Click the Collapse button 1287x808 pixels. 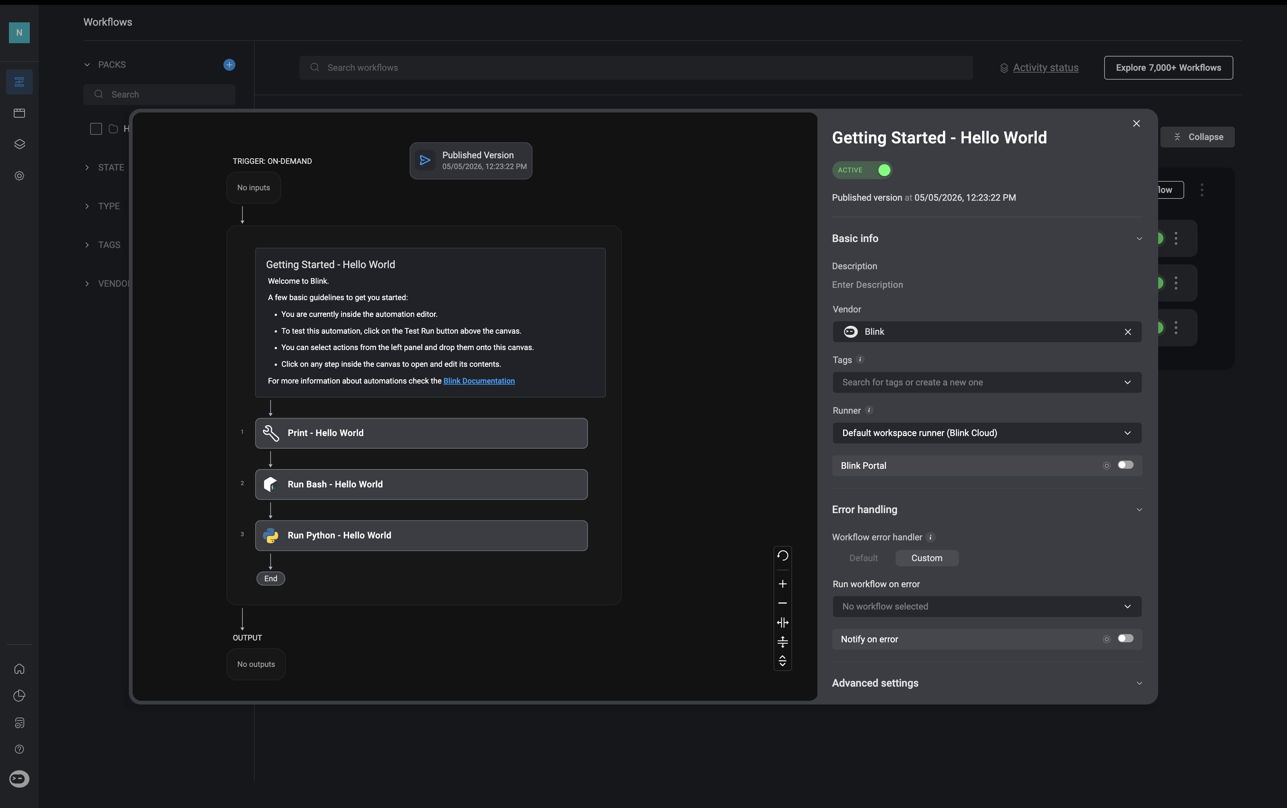click(1197, 137)
